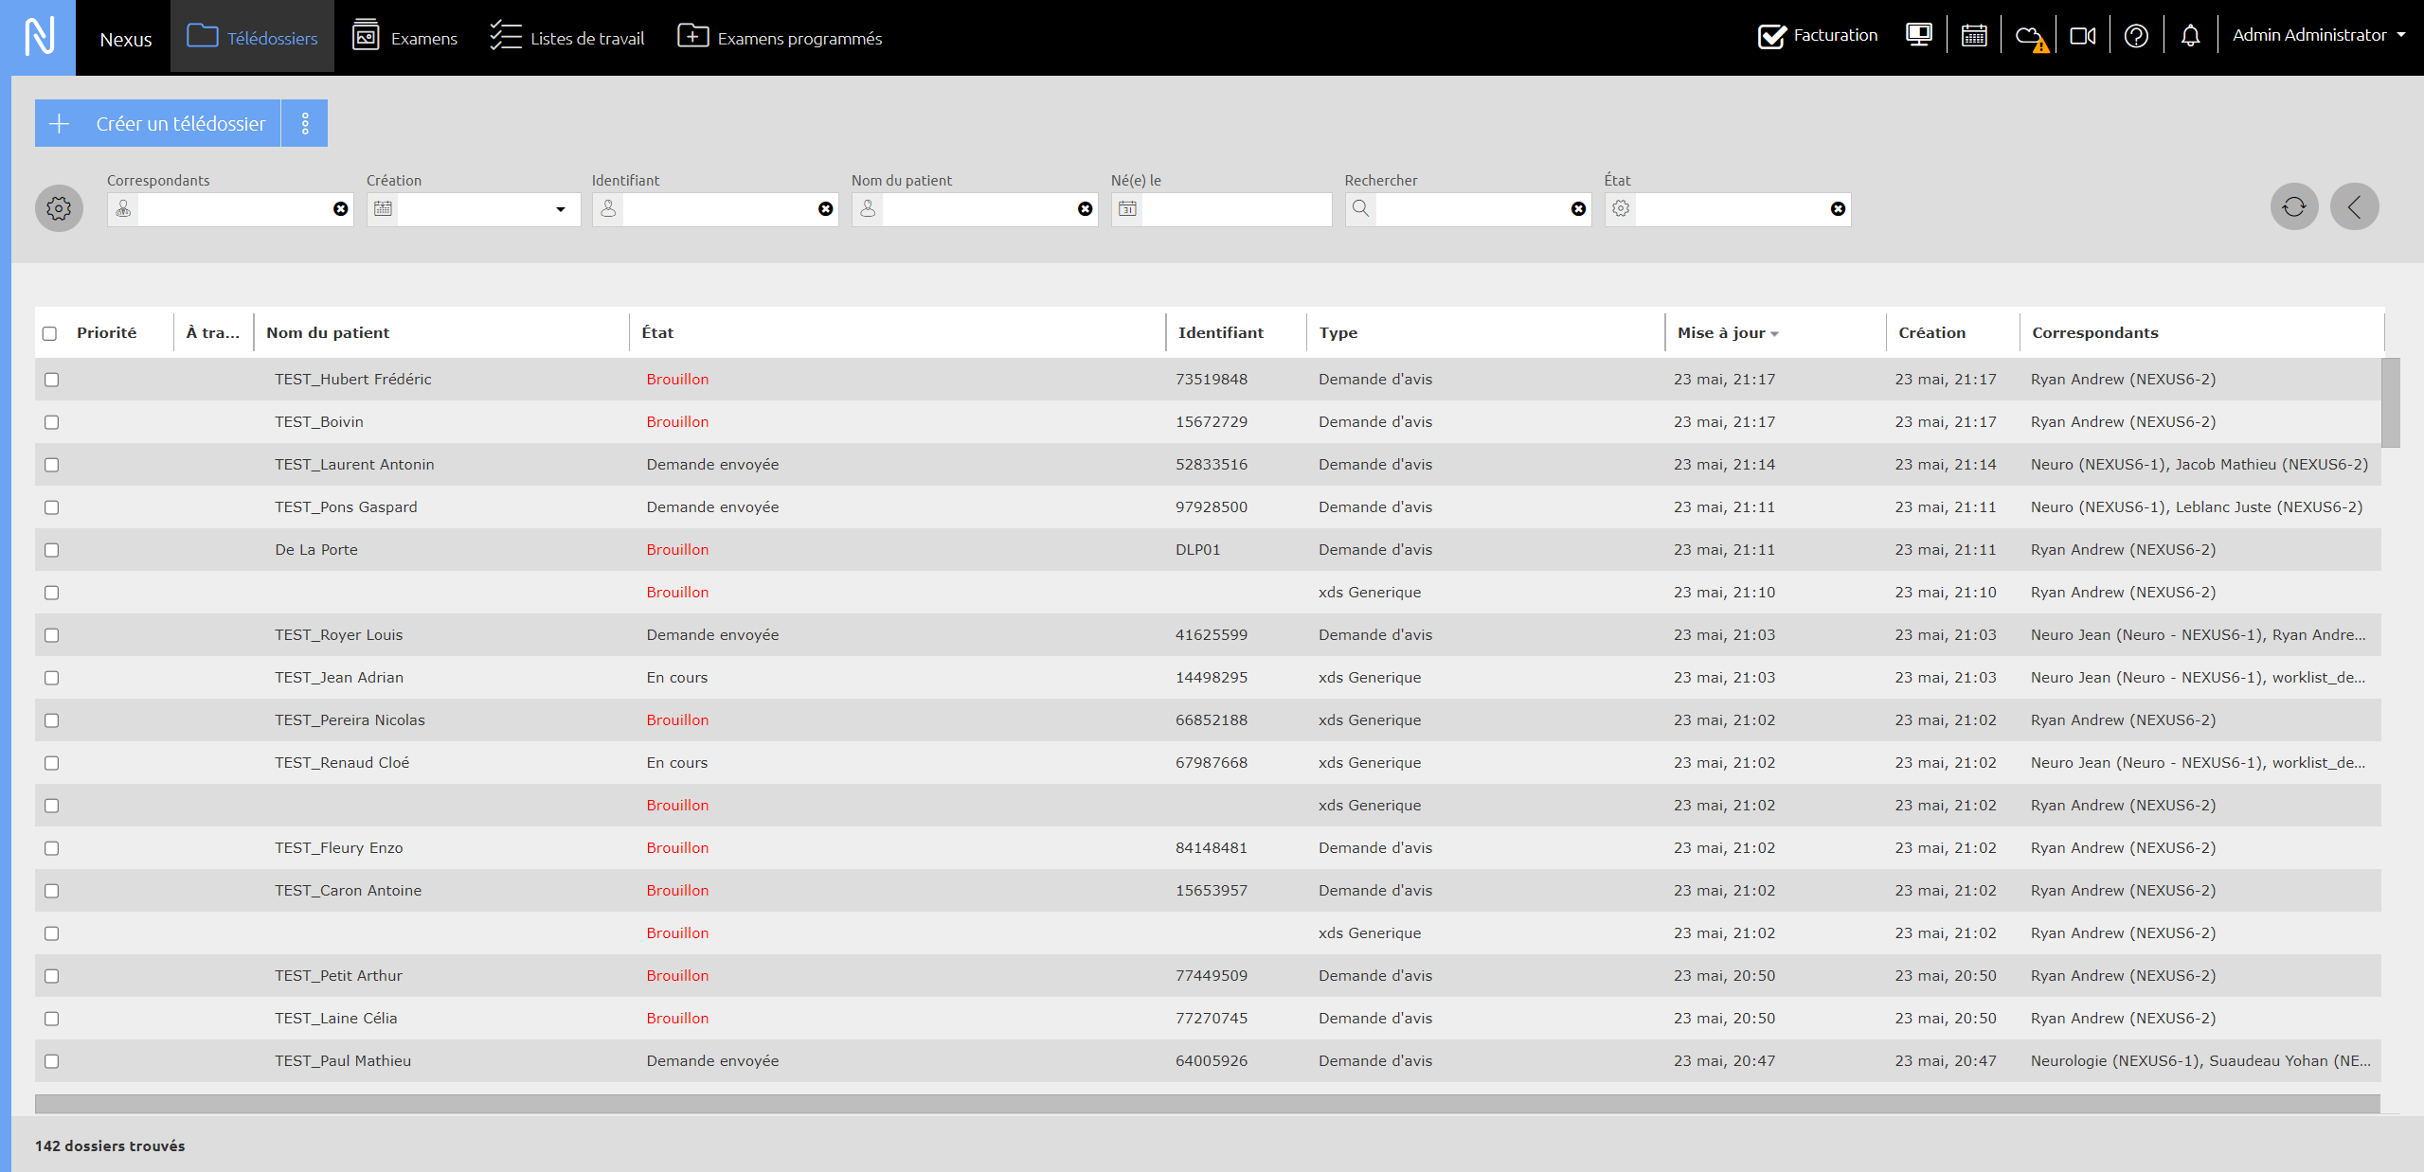Clear the Rechercher search field
Screen dimensions: 2424x1172
(x=1578, y=209)
